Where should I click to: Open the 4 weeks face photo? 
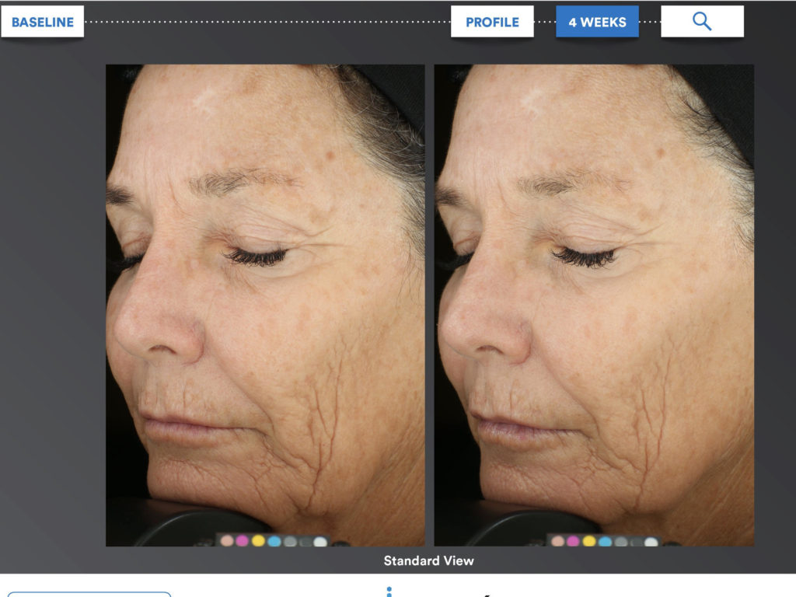pyautogui.click(x=594, y=305)
